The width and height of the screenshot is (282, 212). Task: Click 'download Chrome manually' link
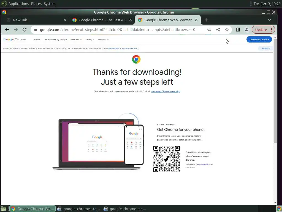click(165, 91)
